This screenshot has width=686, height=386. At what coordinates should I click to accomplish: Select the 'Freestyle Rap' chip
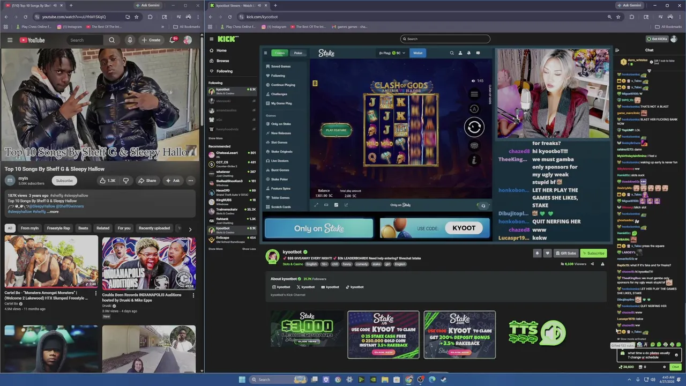pos(58,228)
